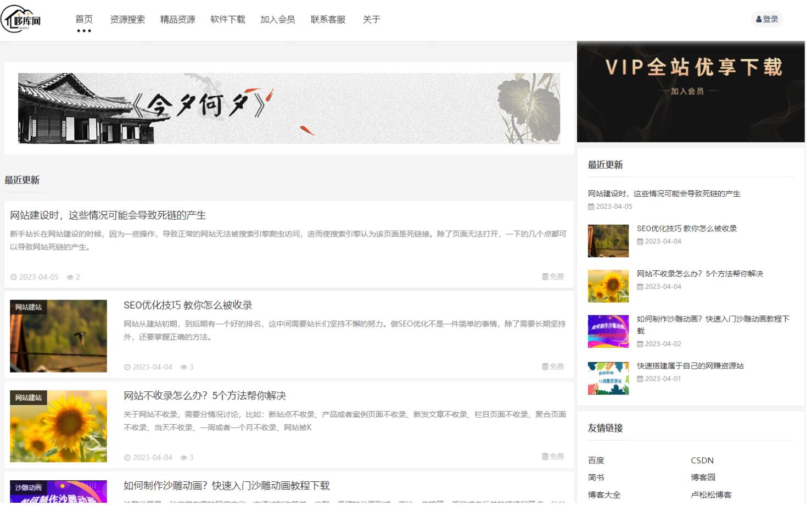This screenshot has height=505, width=806.
Task: Click the 免费 icon on 网站不收录 article
Action: (x=544, y=457)
